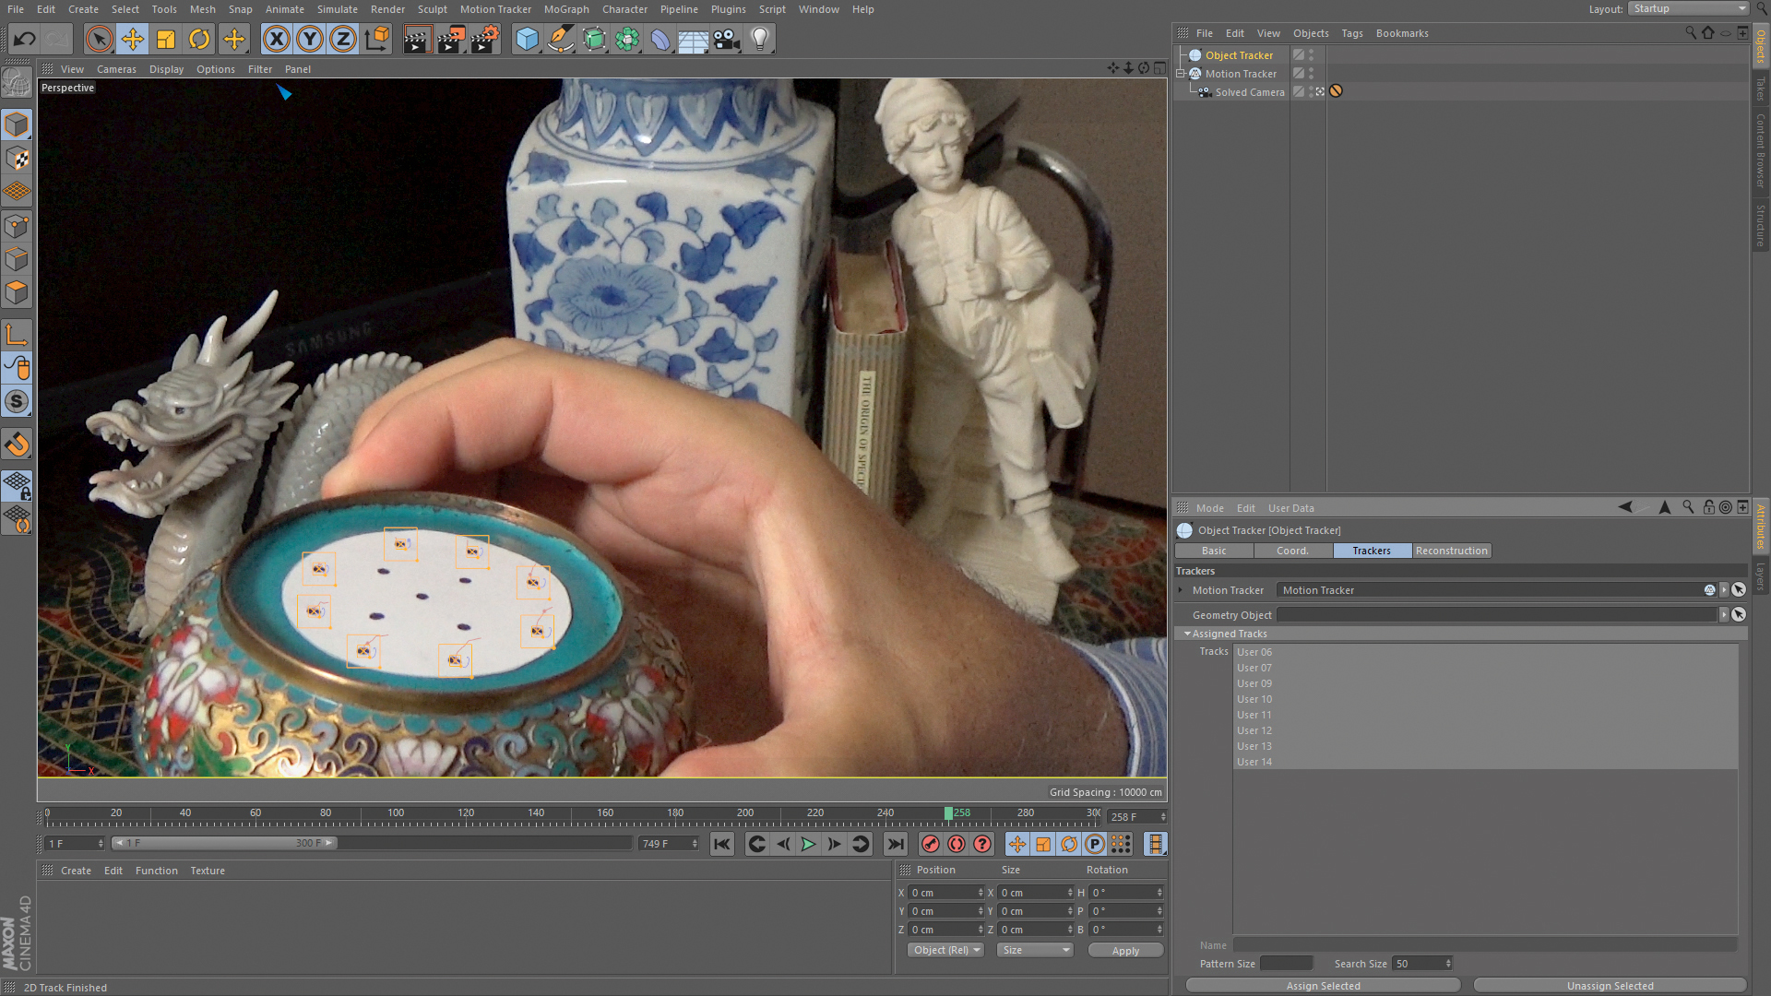Open Edit Render Settings icon
Screen dimensions: 1771x996
coord(485,40)
